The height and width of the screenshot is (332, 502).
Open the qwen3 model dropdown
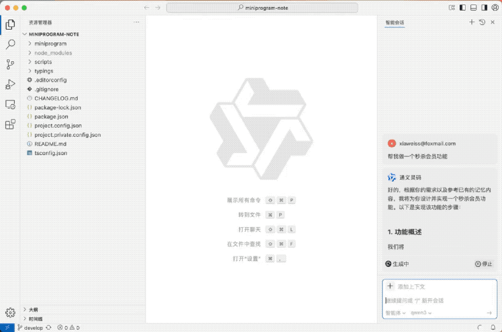(421, 313)
